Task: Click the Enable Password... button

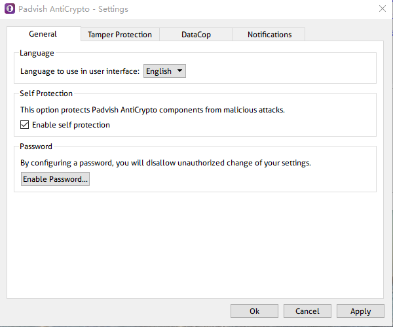Action: [x=55, y=179]
